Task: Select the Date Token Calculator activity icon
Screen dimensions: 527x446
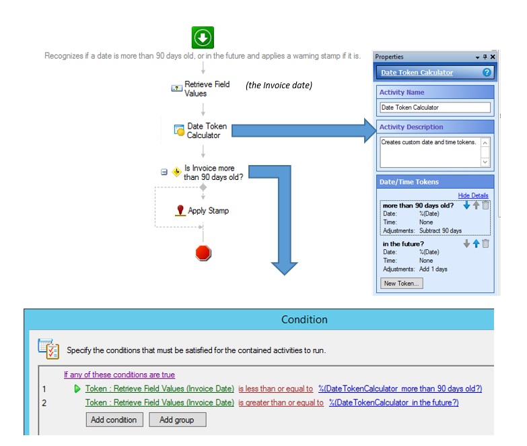Action: point(179,130)
